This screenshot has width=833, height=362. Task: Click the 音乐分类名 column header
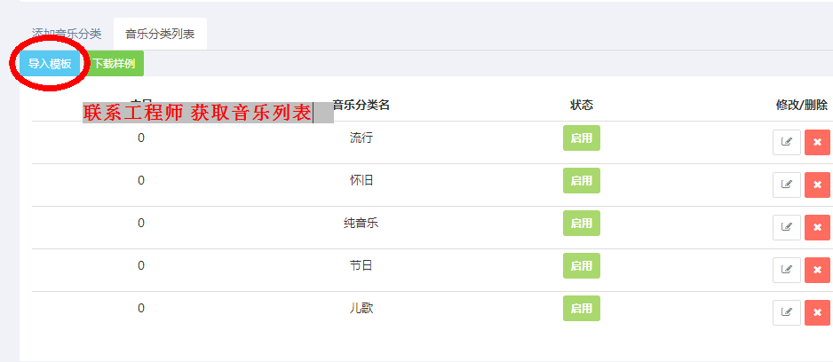pos(361,105)
